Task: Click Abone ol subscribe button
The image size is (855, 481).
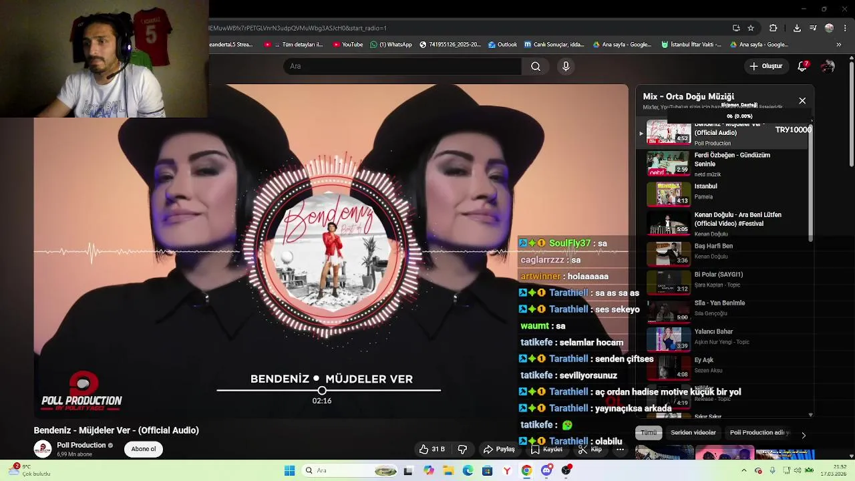Action: (144, 449)
